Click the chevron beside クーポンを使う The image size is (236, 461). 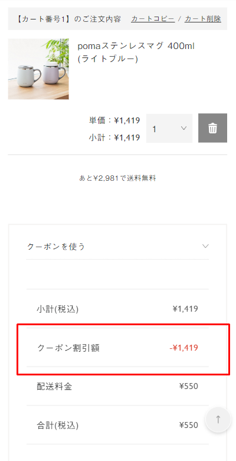(205, 246)
